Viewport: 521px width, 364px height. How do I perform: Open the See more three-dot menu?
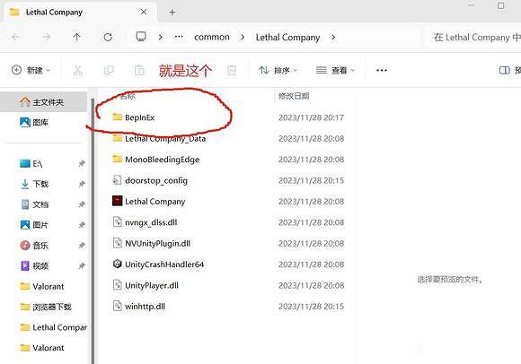(382, 70)
